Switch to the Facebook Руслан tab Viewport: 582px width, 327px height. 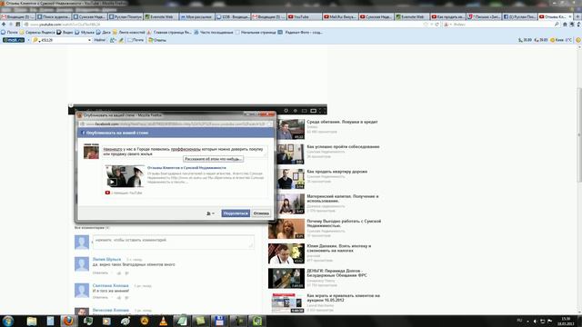coord(519,17)
